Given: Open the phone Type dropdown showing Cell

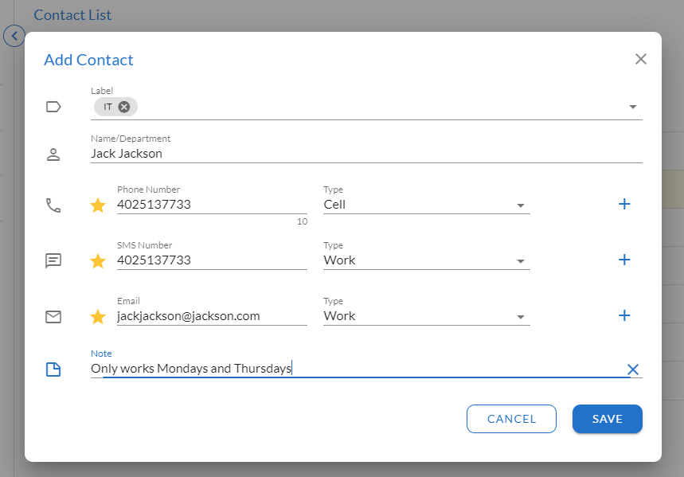Looking at the screenshot, I should pyautogui.click(x=426, y=204).
